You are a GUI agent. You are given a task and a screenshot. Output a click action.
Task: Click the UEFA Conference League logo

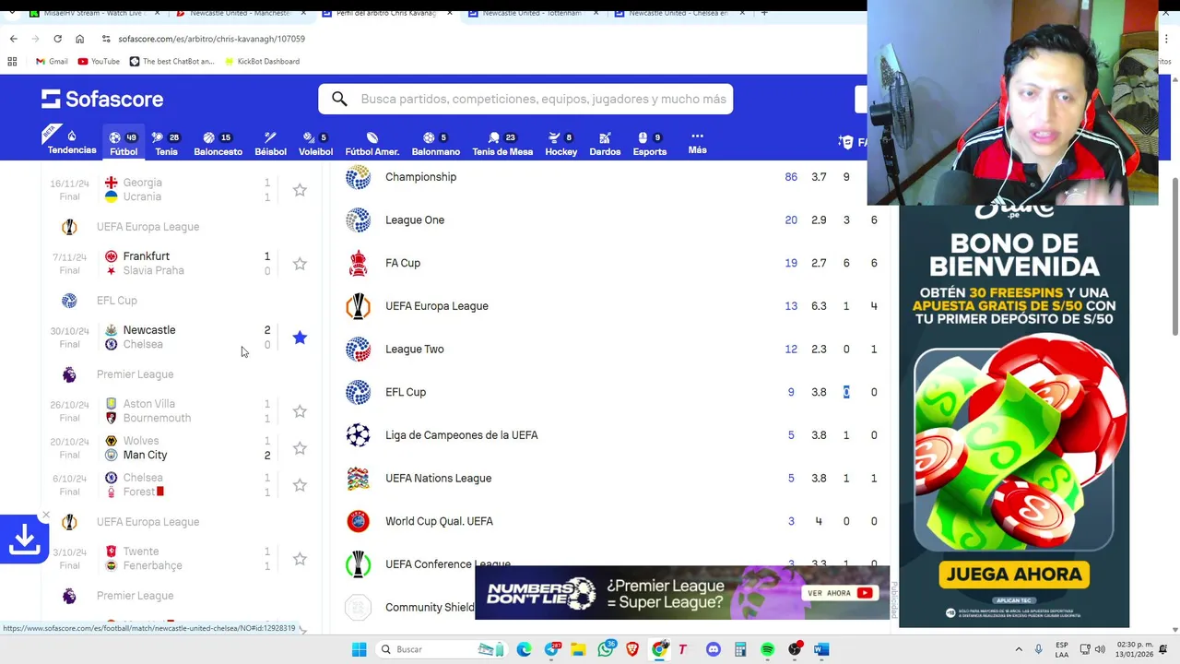(x=359, y=564)
